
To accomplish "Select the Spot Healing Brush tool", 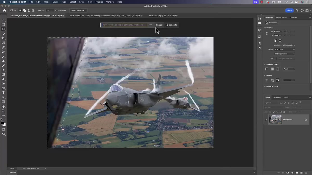I will pos(3,52).
